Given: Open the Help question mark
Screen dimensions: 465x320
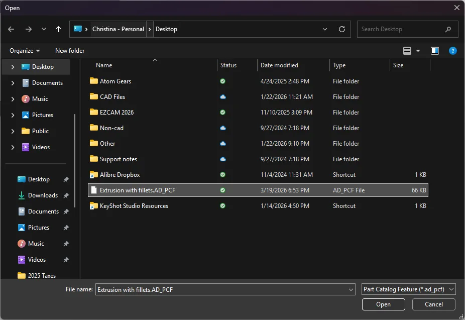Looking at the screenshot, I should (453, 51).
